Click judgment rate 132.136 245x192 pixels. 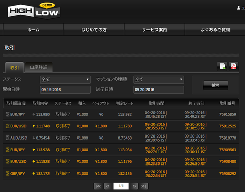pos(125,174)
